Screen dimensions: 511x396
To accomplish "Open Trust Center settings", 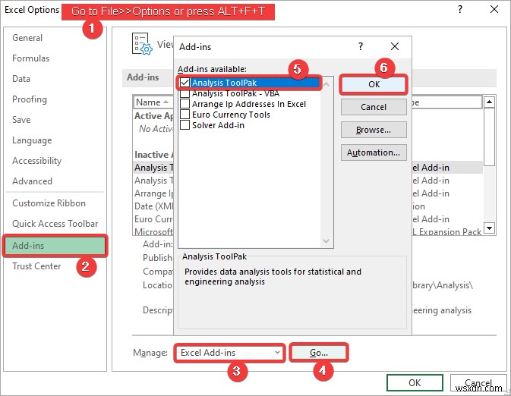I will tap(36, 266).
